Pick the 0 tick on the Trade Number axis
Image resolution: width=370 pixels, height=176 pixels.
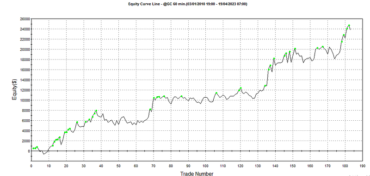(x=31, y=166)
